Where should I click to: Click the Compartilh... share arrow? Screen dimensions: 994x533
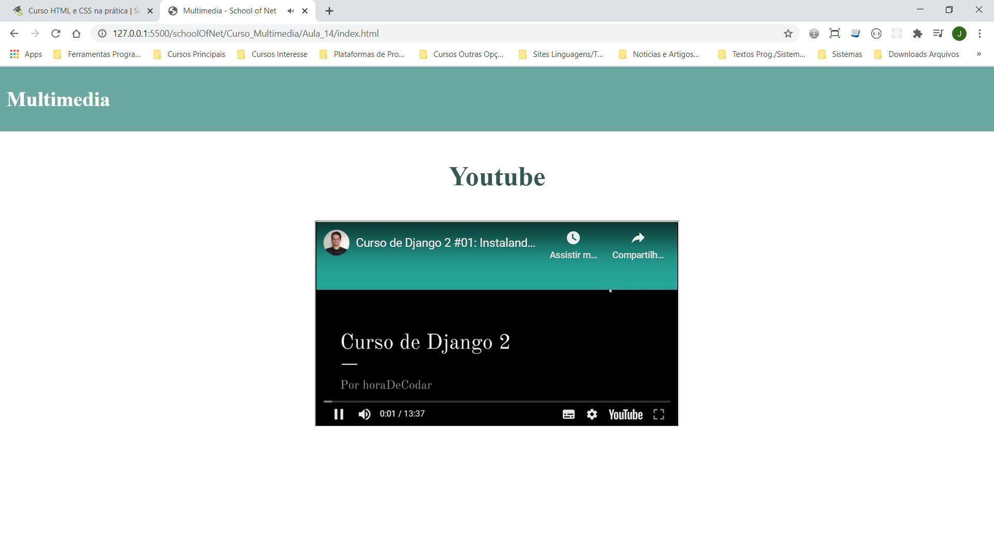tap(638, 238)
